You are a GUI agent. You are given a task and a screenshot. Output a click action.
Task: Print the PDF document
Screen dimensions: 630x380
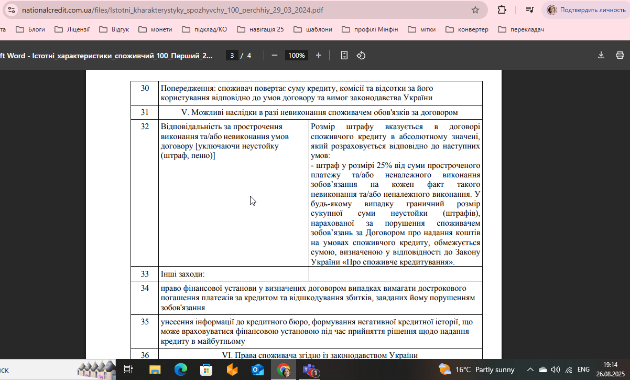(x=620, y=55)
